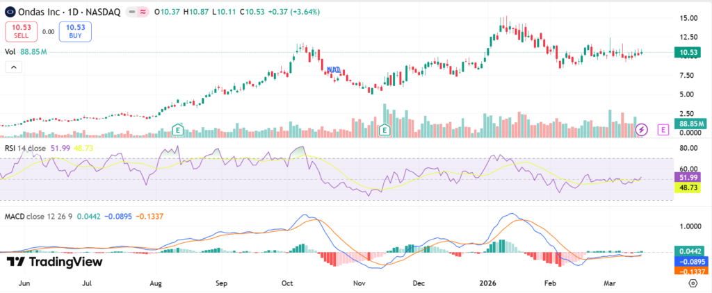Image resolution: width=712 pixels, height=293 pixels.
Task: Open chart settings hexagon gear icon
Action: (x=693, y=284)
